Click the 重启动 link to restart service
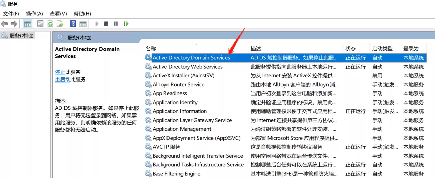 62,79
